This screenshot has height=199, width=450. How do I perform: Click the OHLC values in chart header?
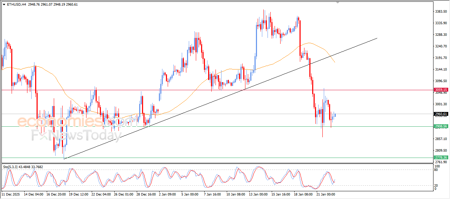53,5
